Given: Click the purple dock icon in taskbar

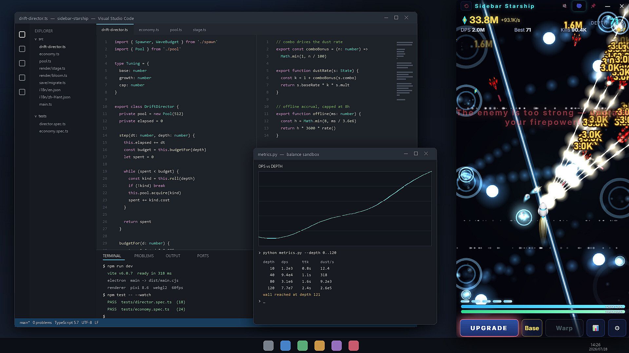Looking at the screenshot, I should pos(336,345).
